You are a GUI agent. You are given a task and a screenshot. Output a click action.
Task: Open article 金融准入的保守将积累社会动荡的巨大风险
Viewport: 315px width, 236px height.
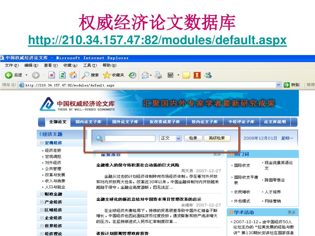138,165
